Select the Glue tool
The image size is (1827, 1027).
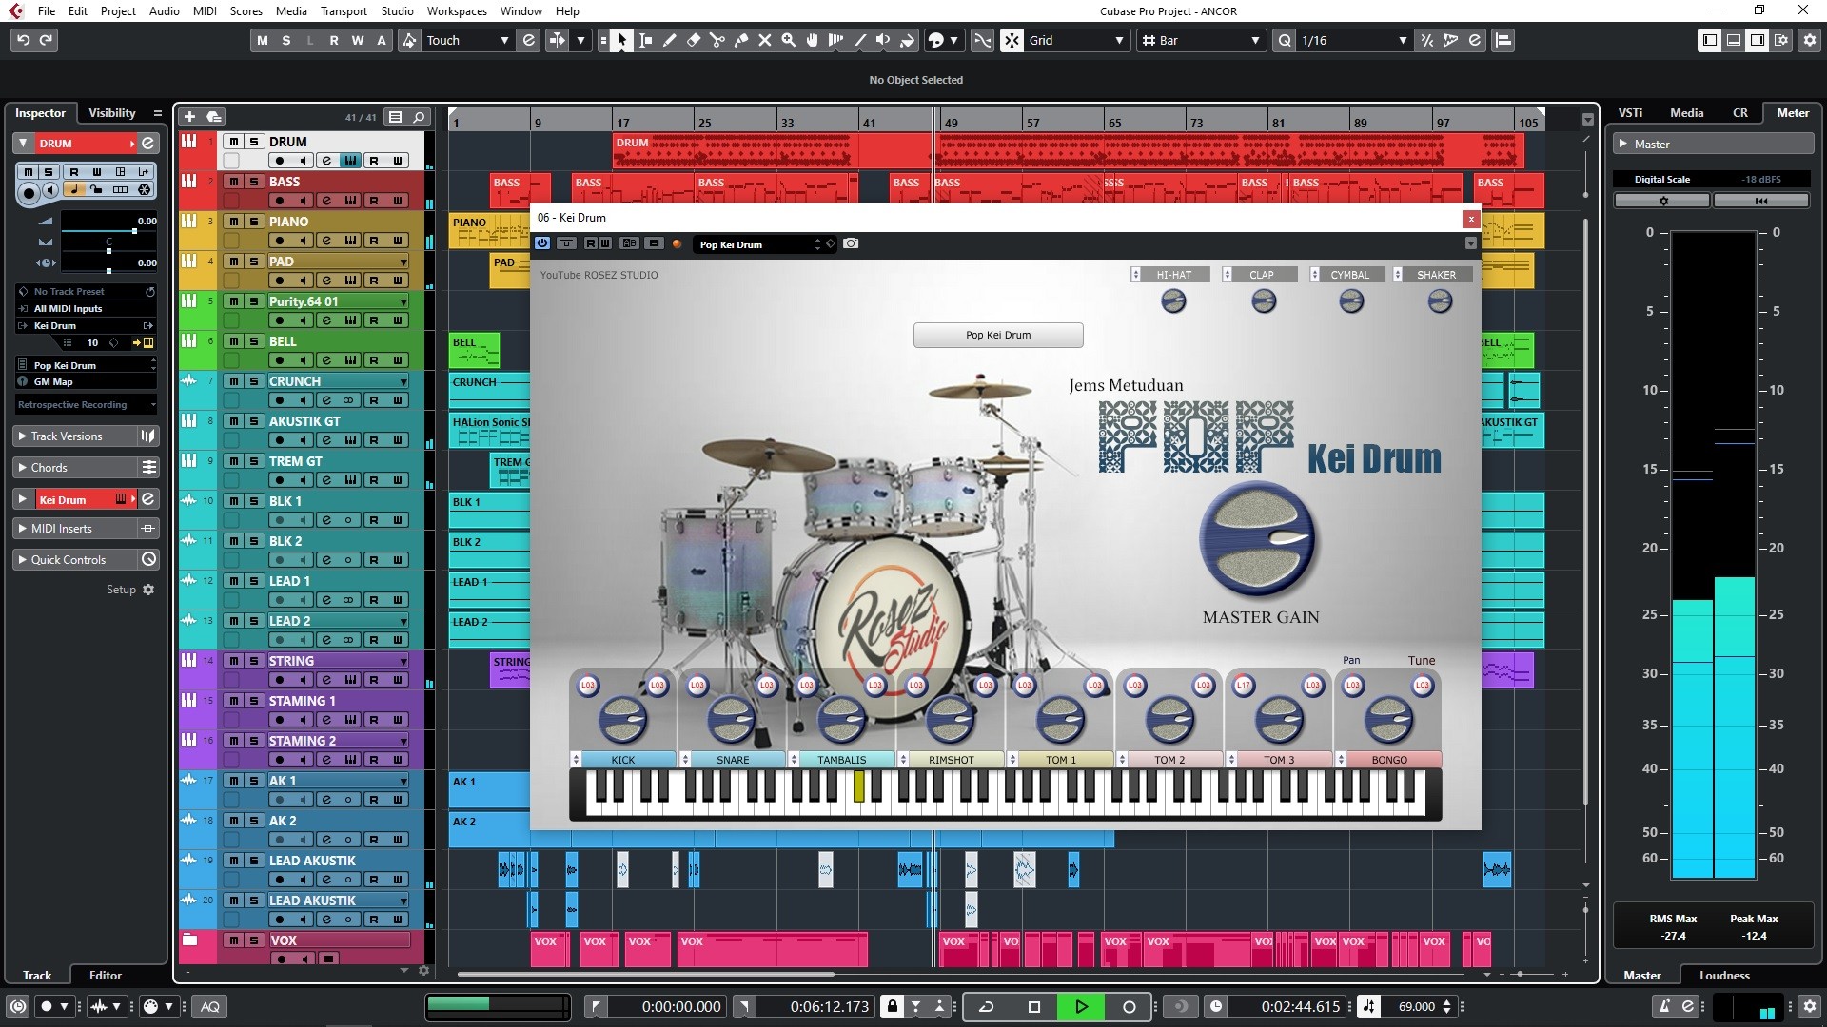[740, 40]
